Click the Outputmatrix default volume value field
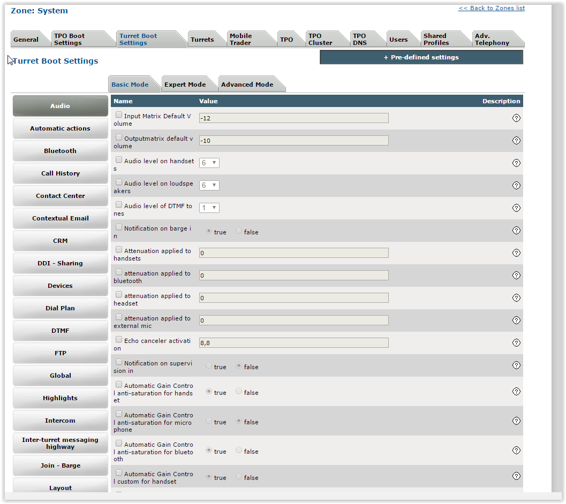 click(293, 140)
